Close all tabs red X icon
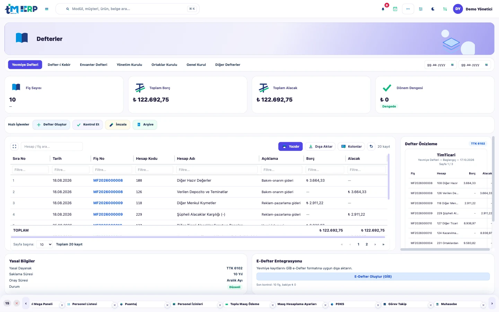The width and height of the screenshot is (499, 312). pyautogui.click(x=16, y=303)
